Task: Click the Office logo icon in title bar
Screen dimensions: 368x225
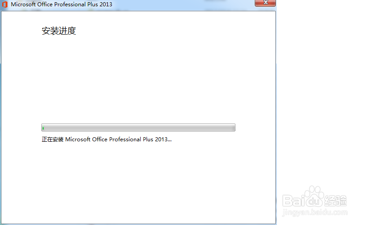Action: (x=4, y=4)
